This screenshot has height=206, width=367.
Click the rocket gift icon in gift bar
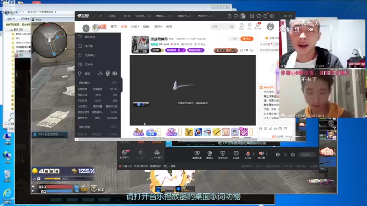[198, 132]
